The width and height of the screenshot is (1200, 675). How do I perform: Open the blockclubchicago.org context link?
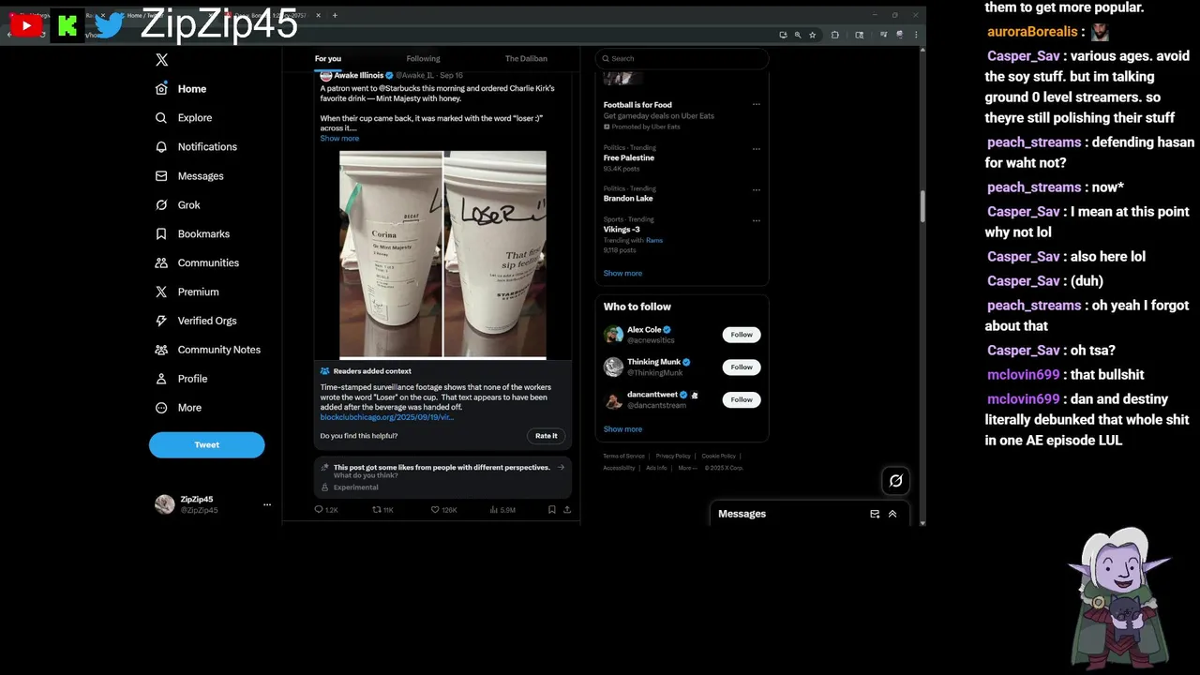coord(386,417)
